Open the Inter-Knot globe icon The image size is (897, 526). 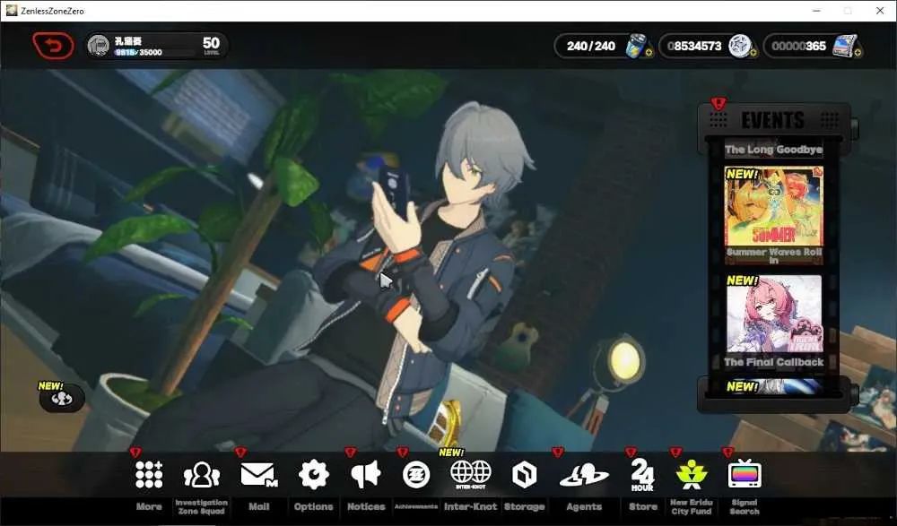pos(470,475)
